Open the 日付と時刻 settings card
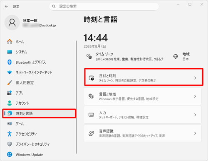 [x=144, y=77]
